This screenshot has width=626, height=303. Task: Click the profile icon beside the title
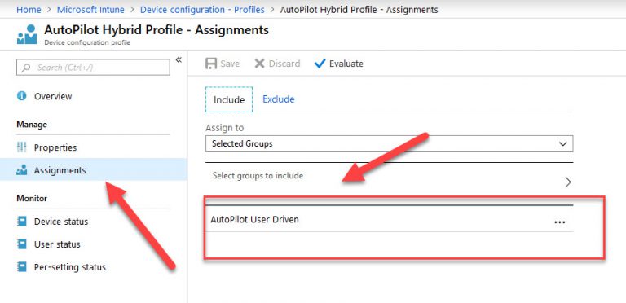pyautogui.click(x=27, y=35)
